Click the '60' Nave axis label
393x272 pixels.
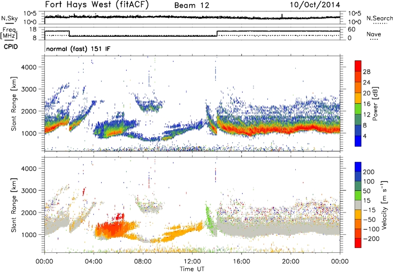352,29
